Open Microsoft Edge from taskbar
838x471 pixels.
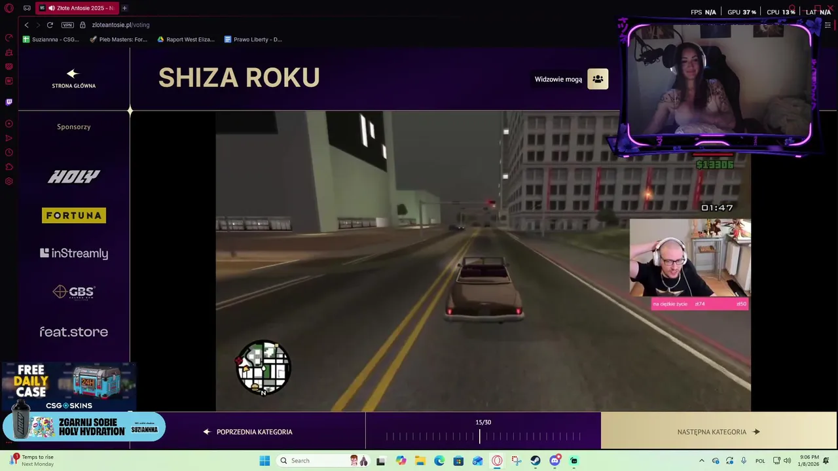coord(439,461)
